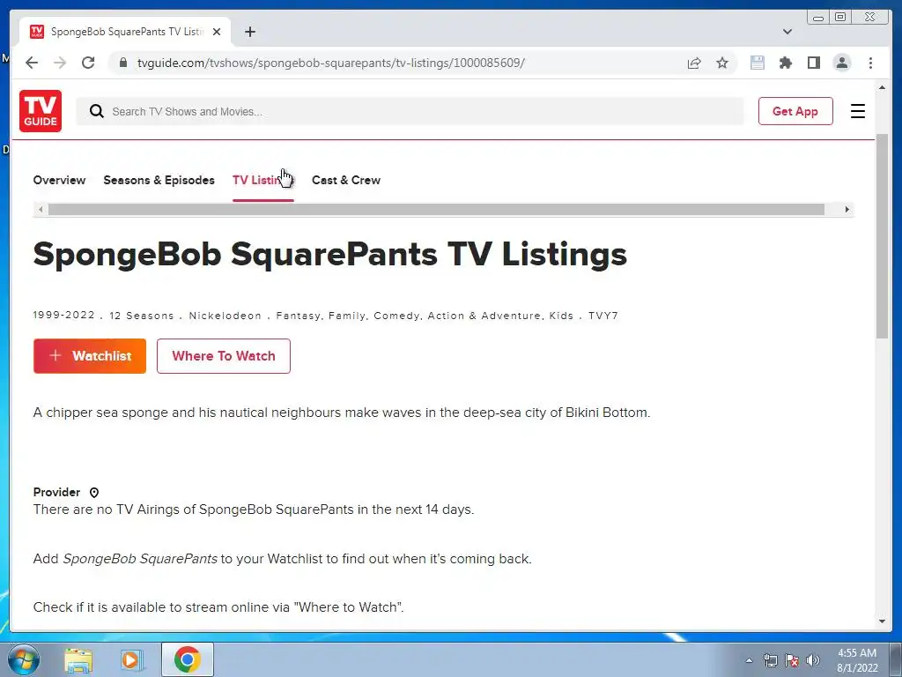Open the Windows Start menu
Image resolution: width=902 pixels, height=677 pixels.
(23, 659)
